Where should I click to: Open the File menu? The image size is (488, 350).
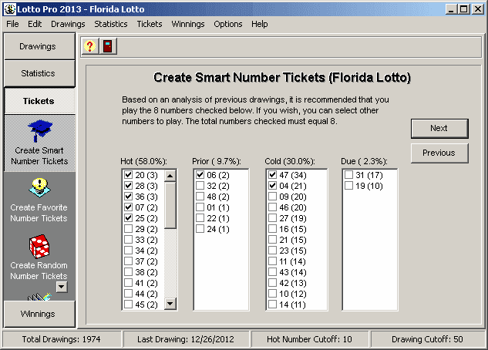(12, 24)
